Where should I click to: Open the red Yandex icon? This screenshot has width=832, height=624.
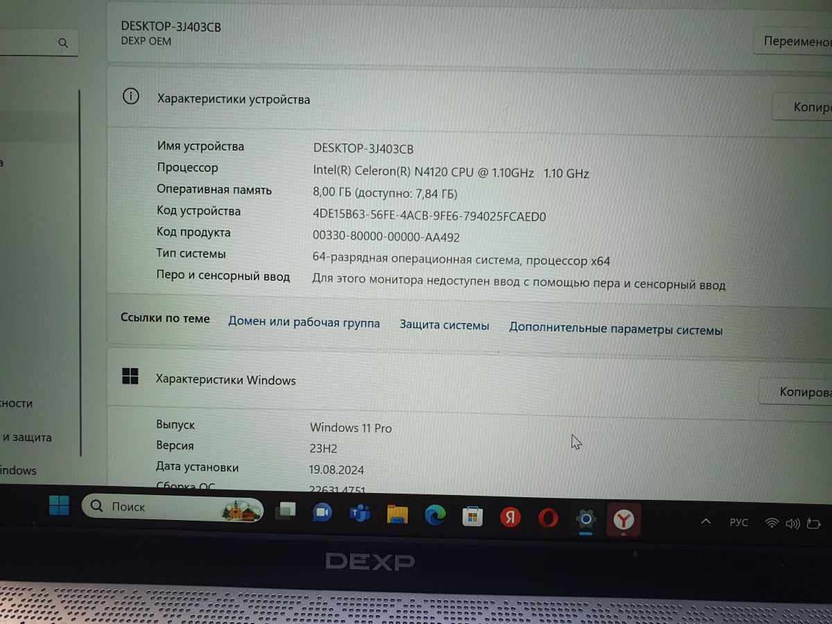(x=510, y=517)
